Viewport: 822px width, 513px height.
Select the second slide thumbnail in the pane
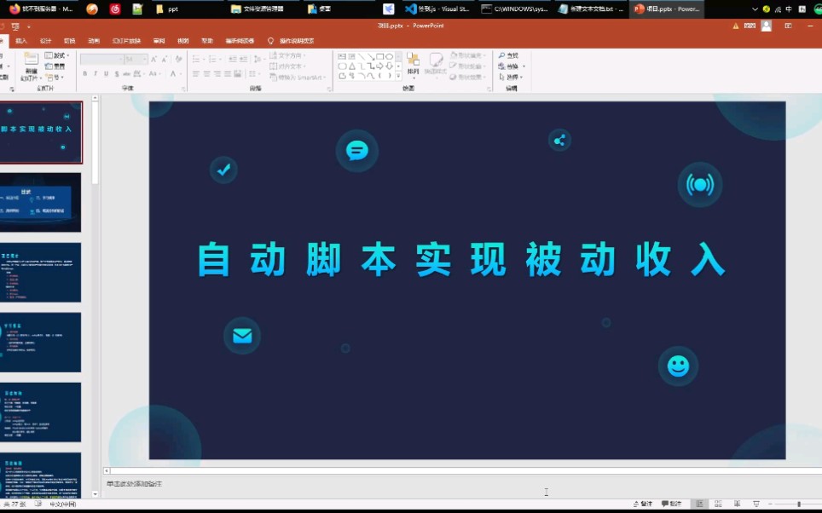43,203
